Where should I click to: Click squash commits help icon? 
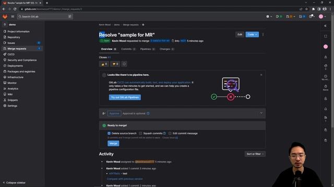pos(164,133)
